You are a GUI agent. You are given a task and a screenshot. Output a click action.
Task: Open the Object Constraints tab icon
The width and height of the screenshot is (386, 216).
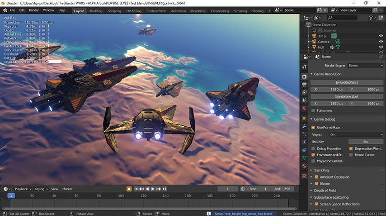click(304, 150)
